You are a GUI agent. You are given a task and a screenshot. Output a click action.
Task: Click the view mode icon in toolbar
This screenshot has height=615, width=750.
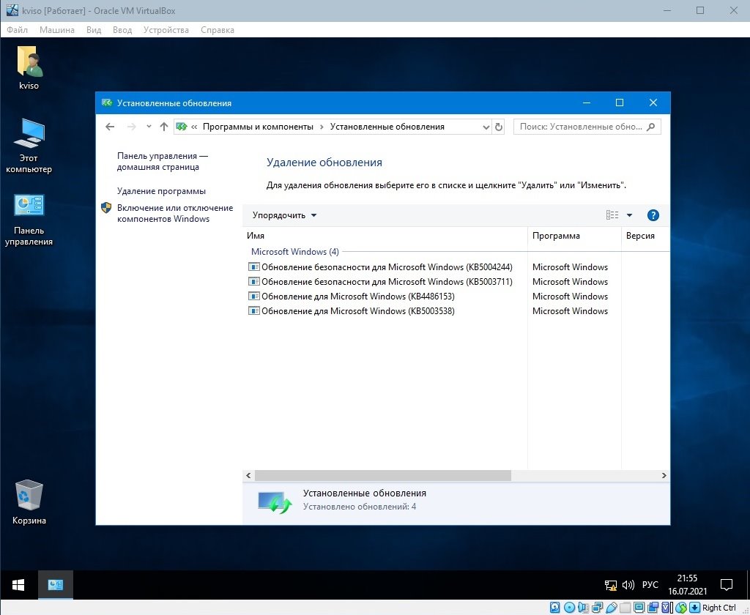612,215
